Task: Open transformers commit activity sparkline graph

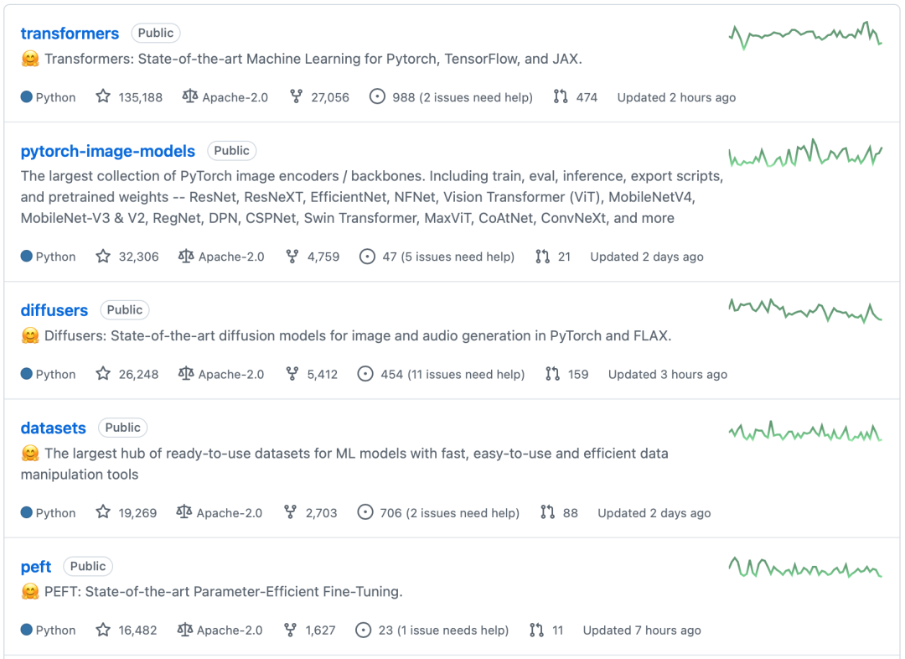Action: coord(805,36)
